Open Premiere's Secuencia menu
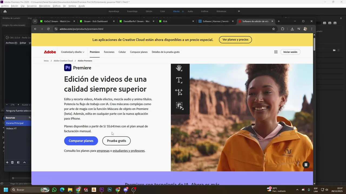The height and width of the screenshot is (194, 346). point(32,6)
